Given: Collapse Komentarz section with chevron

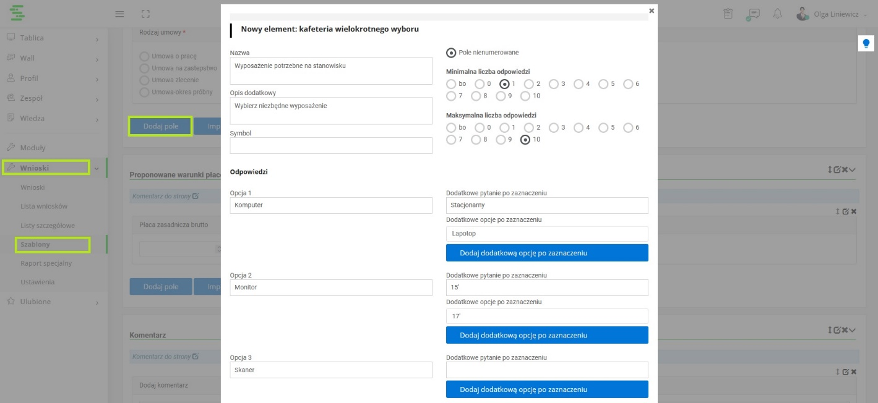Looking at the screenshot, I should click(x=853, y=331).
